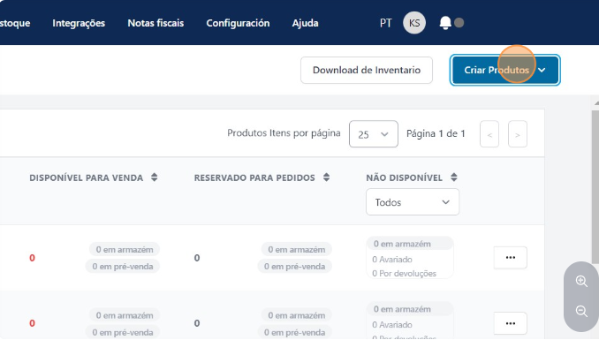Viewport: 599px width, 340px height.
Task: Go to the next page arrow
Action: click(x=518, y=134)
